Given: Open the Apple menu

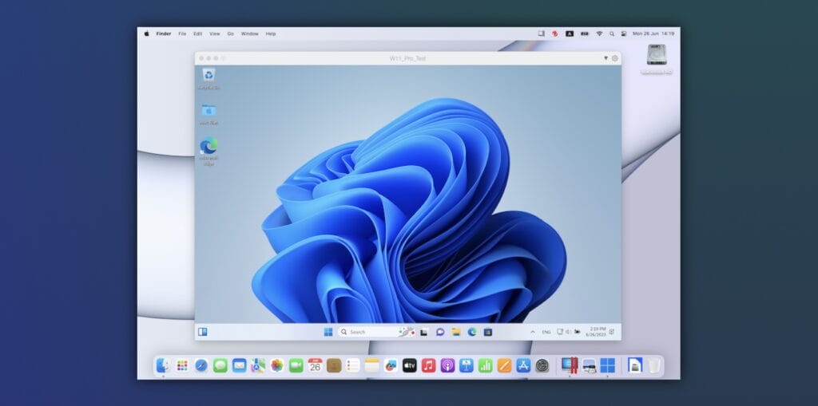Looking at the screenshot, I should pyautogui.click(x=146, y=34).
